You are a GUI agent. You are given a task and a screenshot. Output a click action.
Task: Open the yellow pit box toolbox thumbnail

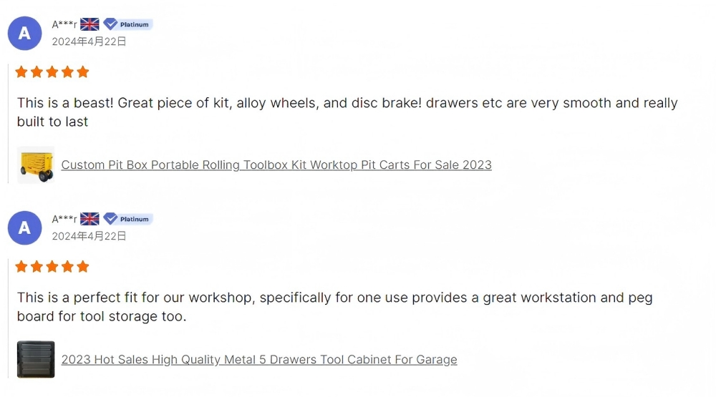36,165
